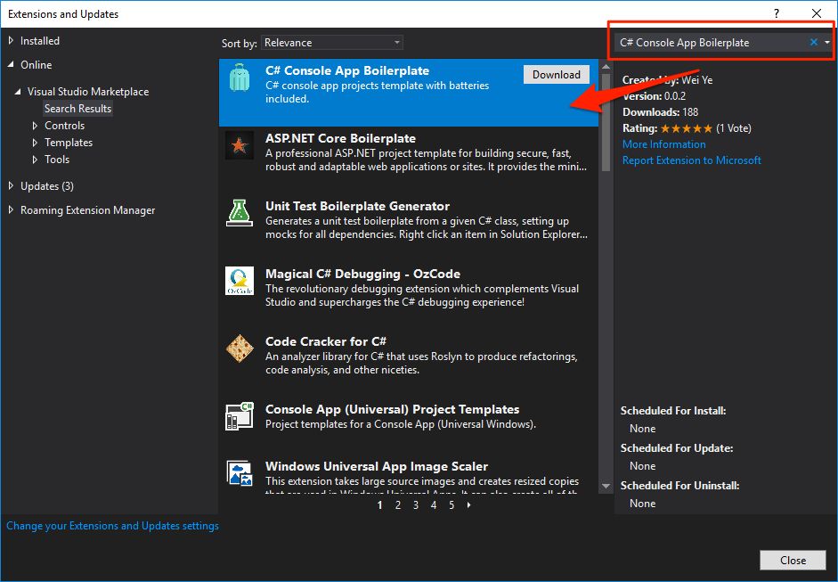This screenshot has width=838, height=582.
Task: Expand the Installed category
Action: 12,41
